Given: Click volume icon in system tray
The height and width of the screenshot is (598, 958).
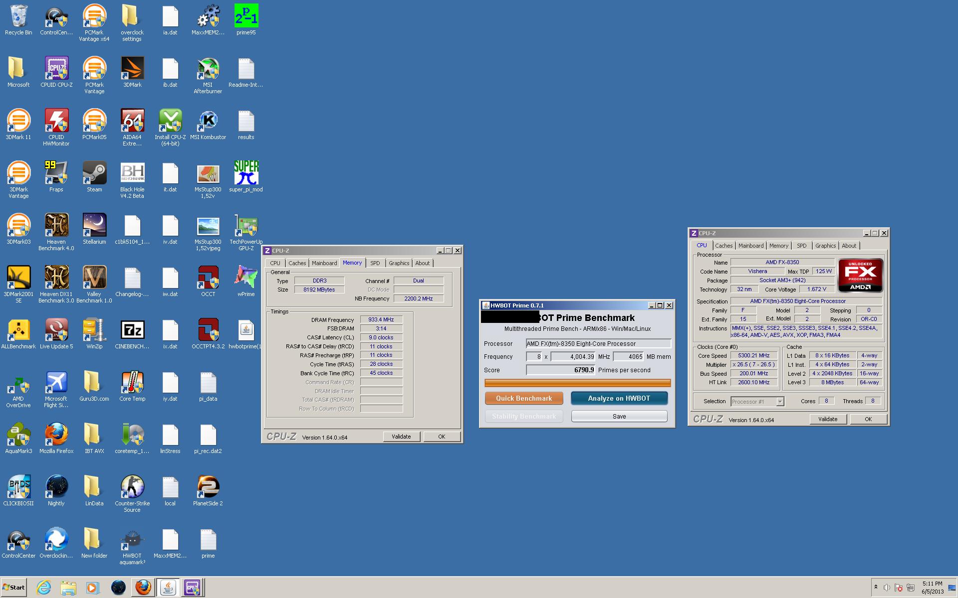Looking at the screenshot, I should pyautogui.click(x=887, y=588).
